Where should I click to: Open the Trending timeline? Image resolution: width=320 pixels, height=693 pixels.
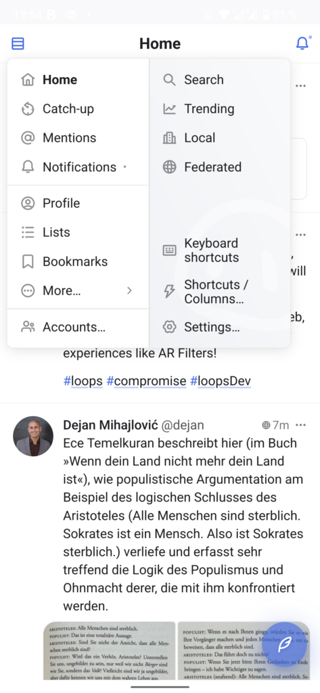pos(220,109)
